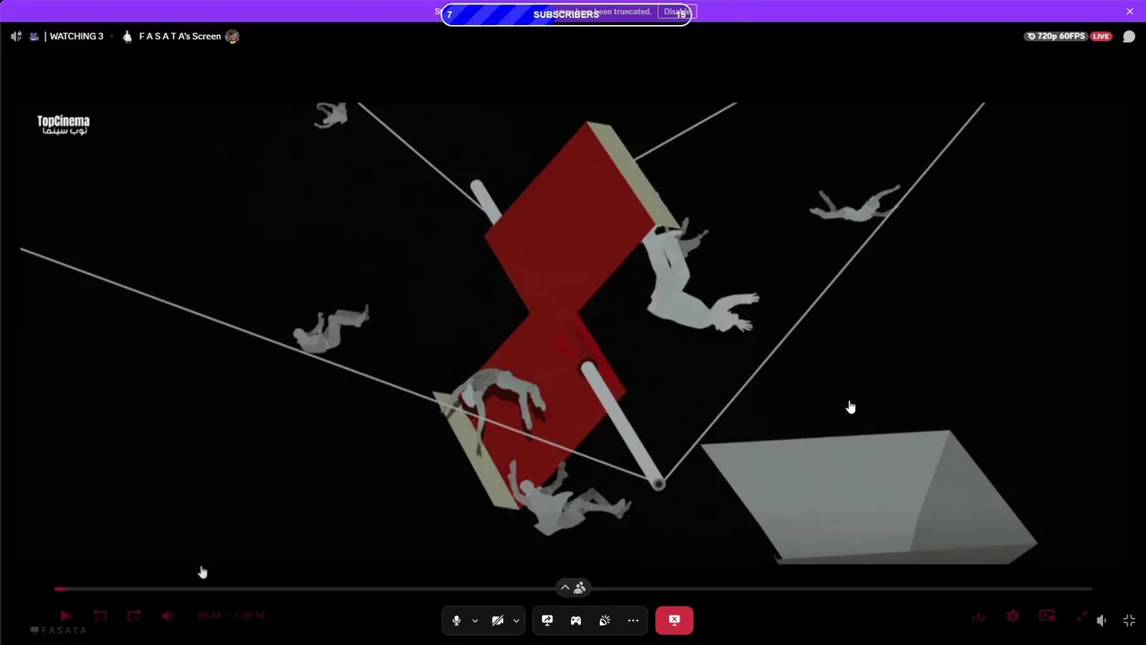Open the soundboard

pyautogui.click(x=604, y=620)
